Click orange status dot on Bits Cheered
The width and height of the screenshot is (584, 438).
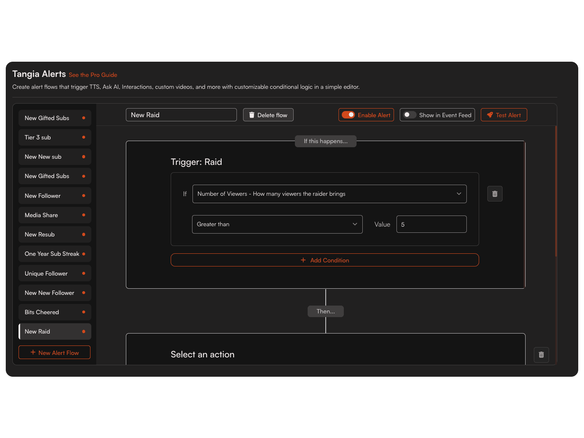[83, 312]
